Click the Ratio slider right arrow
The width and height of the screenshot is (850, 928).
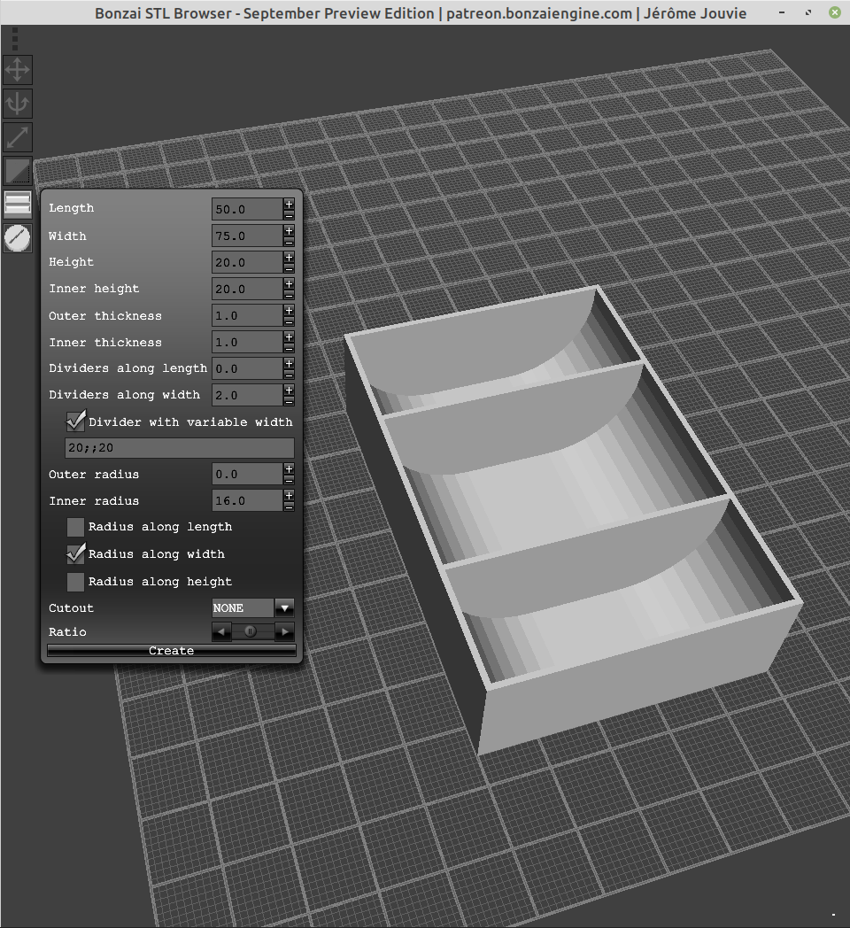click(x=285, y=632)
